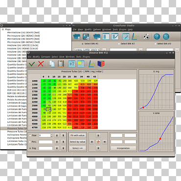Image resolution: width=181 pixels, height=181 pixels.
Task: Click the second arrow button in the Raw row
Action: coord(63,136)
